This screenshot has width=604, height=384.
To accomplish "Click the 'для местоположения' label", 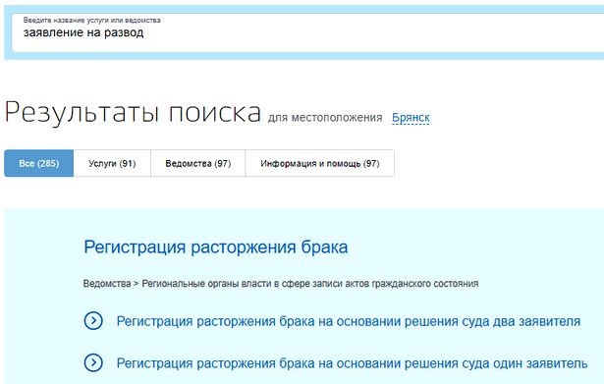I will click(x=325, y=118).
